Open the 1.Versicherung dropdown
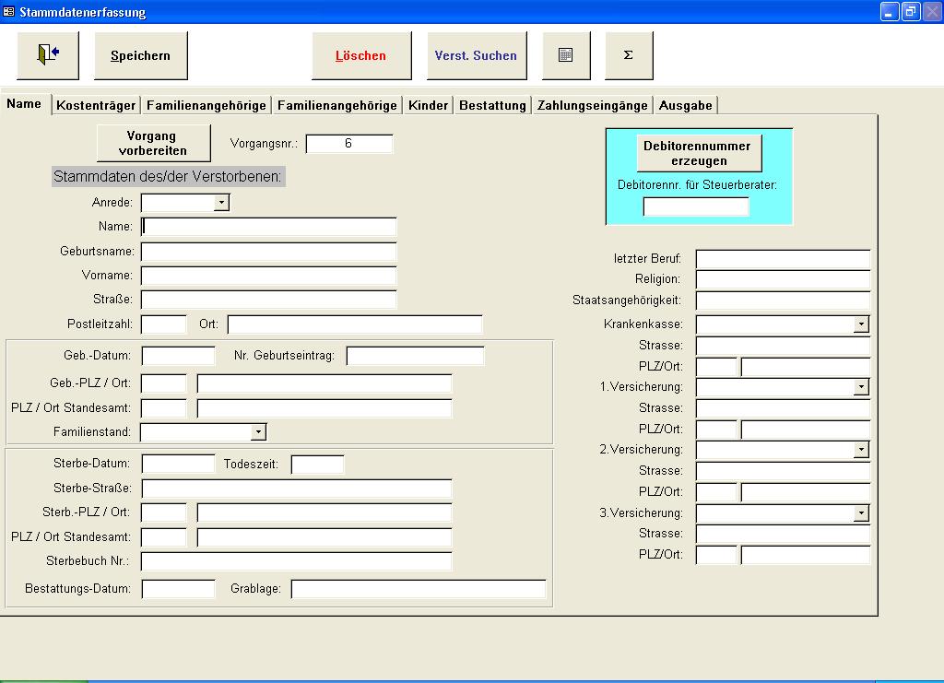This screenshot has width=944, height=683. tap(861, 387)
